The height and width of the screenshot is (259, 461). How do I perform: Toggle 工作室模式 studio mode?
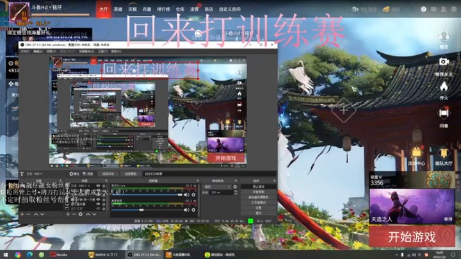pyautogui.click(x=259, y=203)
